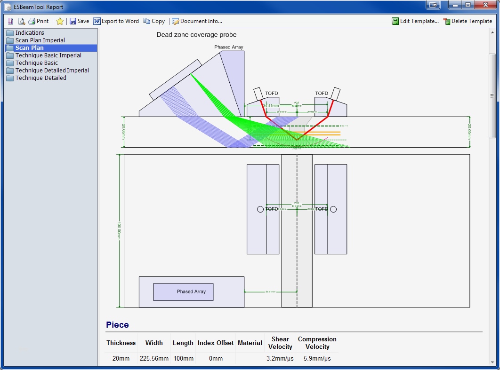This screenshot has height=370, width=500.
Task: Click the Scan Plan Imperial folder icon
Action: click(x=10, y=40)
